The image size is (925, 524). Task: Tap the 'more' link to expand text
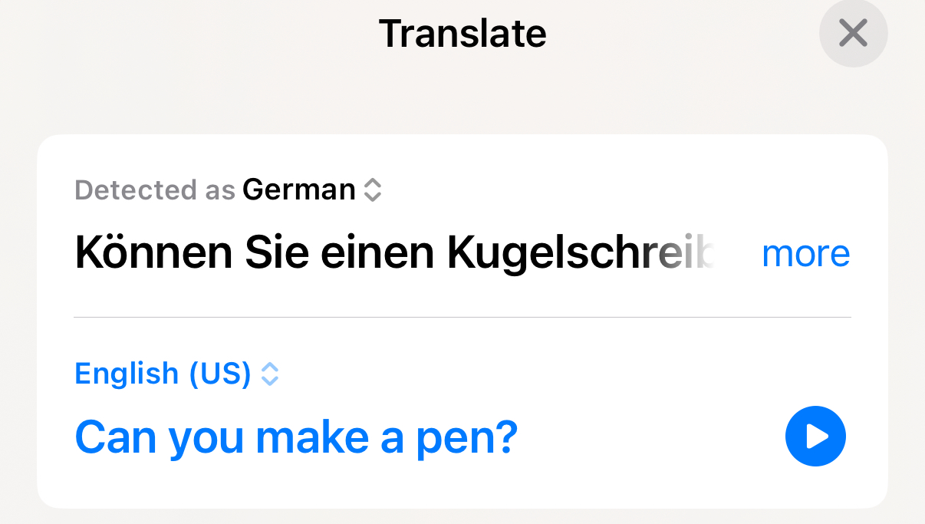point(805,254)
